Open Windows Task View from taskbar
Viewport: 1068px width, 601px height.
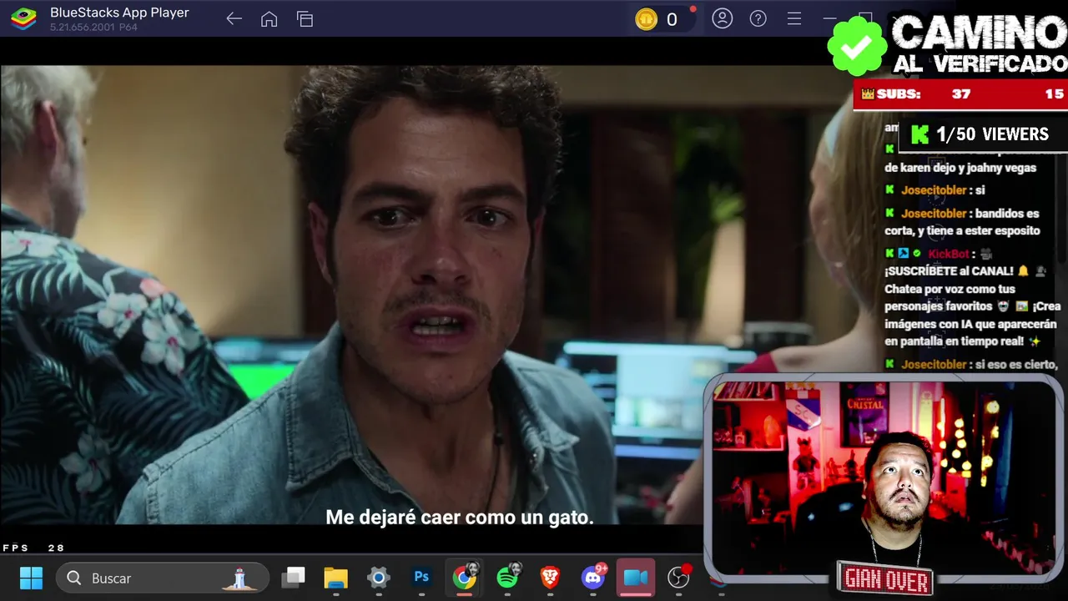point(293,578)
